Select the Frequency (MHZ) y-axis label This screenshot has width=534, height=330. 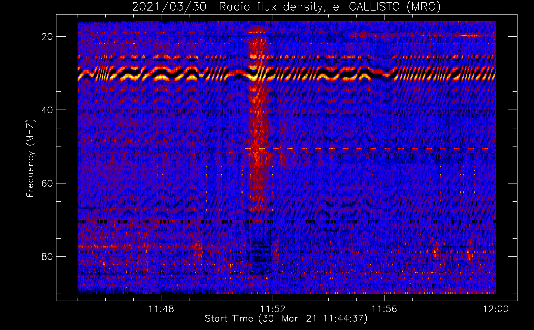(x=30, y=158)
